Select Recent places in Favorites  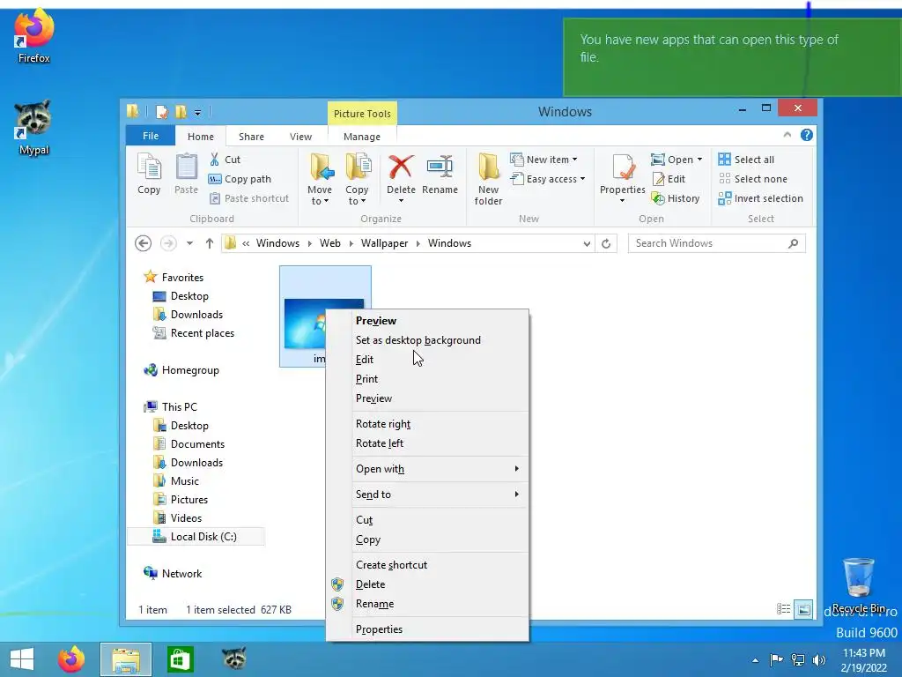point(193,333)
